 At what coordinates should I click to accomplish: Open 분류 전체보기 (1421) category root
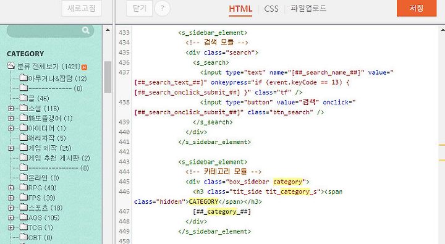49,67
